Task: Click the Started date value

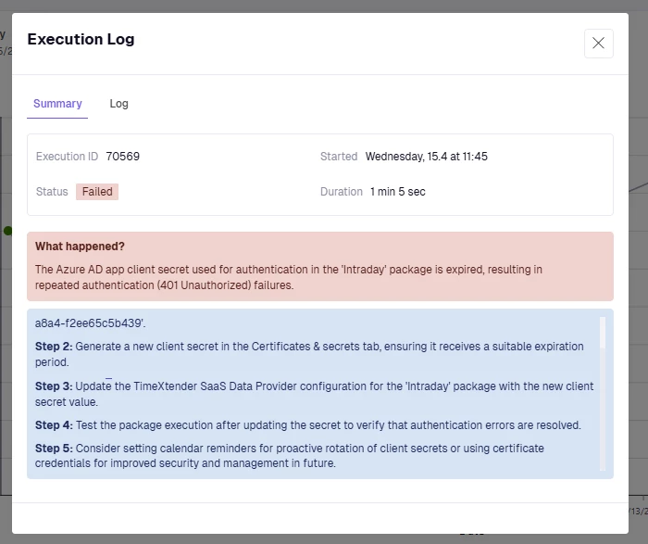Action: [x=426, y=157]
